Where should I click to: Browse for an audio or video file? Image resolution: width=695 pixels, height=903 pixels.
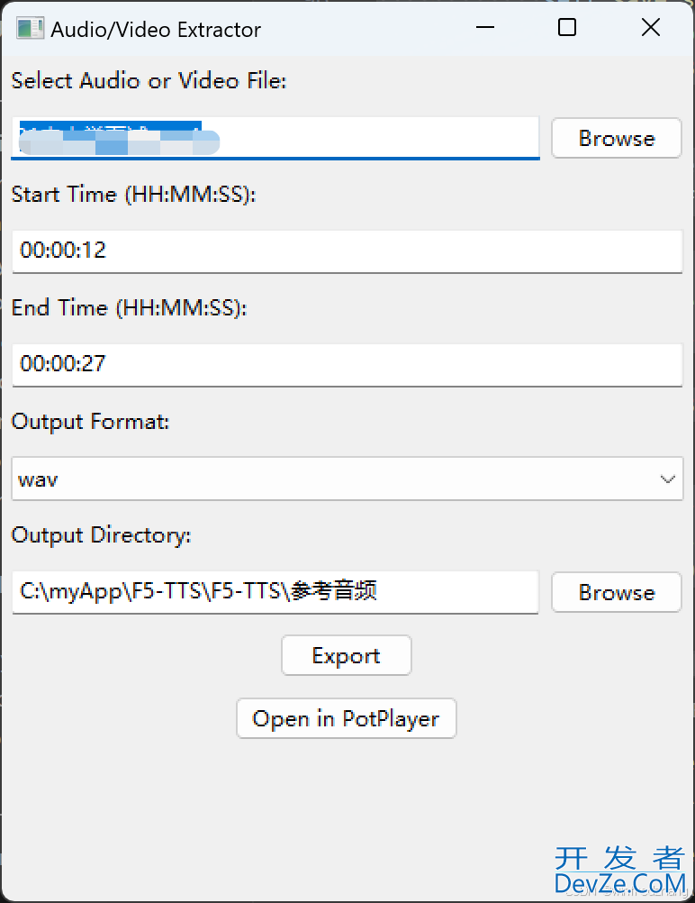click(x=616, y=139)
